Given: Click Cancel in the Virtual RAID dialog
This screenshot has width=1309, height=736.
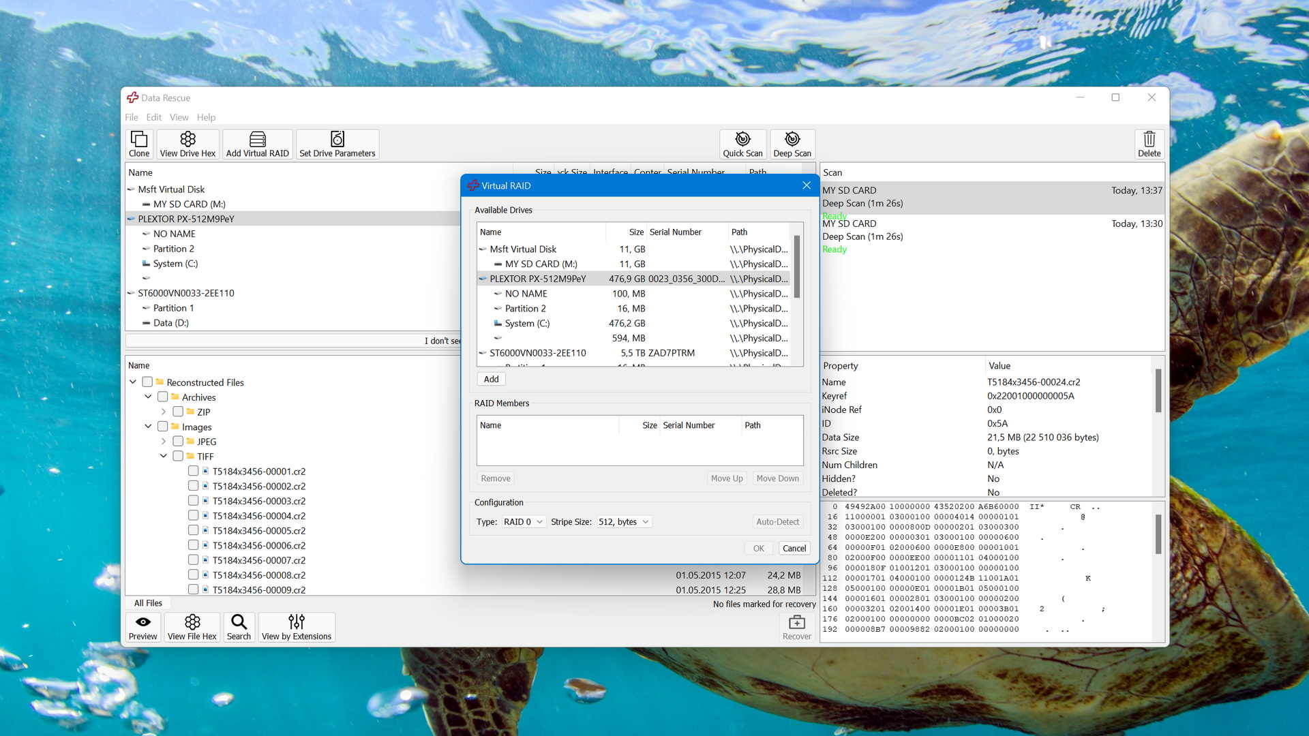Looking at the screenshot, I should click(x=794, y=549).
